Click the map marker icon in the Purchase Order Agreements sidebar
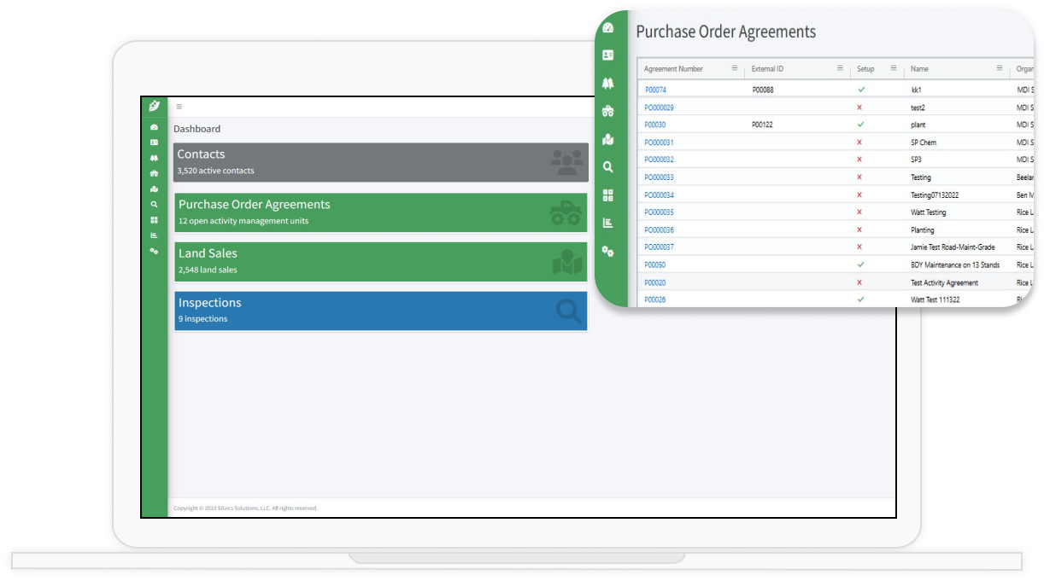1044x581 pixels. tap(607, 139)
